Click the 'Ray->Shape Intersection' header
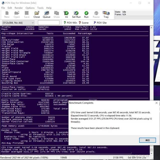This screenshot has width=160, height=160. coord(17,33)
